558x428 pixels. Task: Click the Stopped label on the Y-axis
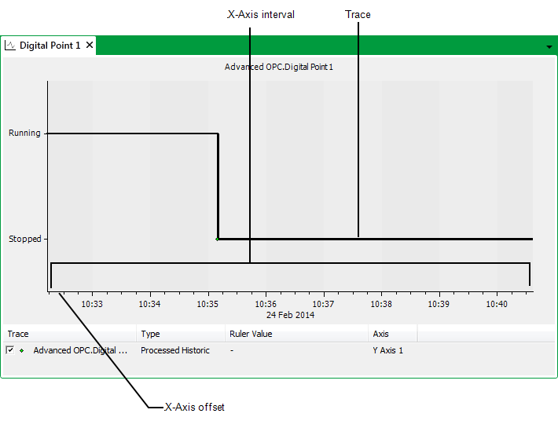(x=25, y=239)
